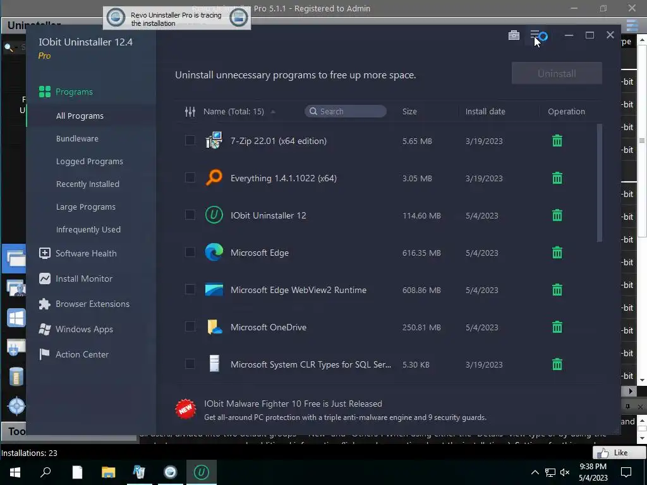
Task: Click the trash icon in the Microsoft Edge row
Action: pyautogui.click(x=557, y=253)
